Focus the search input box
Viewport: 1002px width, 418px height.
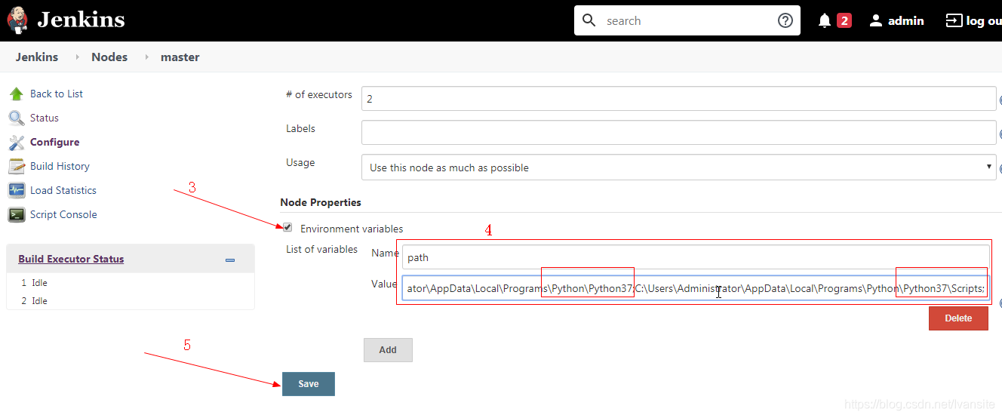point(688,20)
